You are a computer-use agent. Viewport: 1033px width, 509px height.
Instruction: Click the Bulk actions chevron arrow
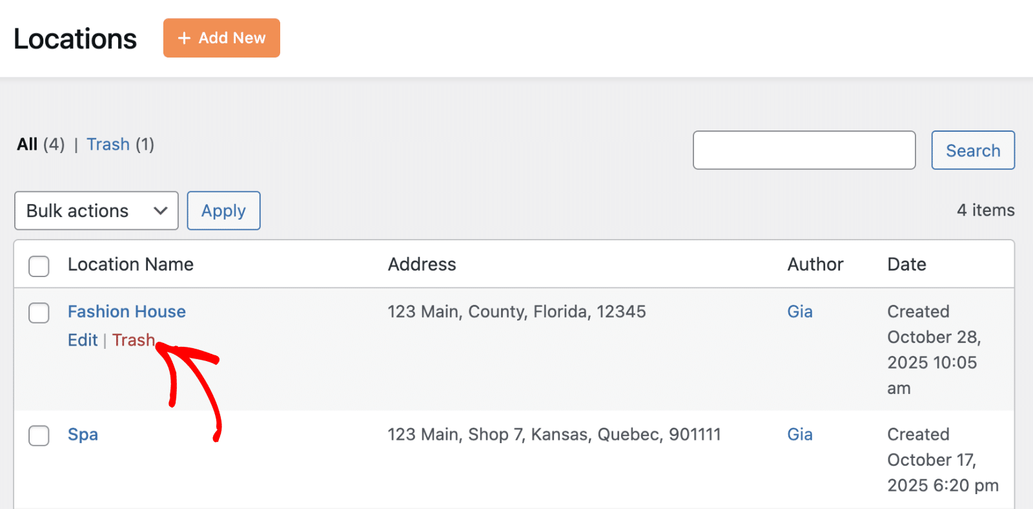coord(161,211)
